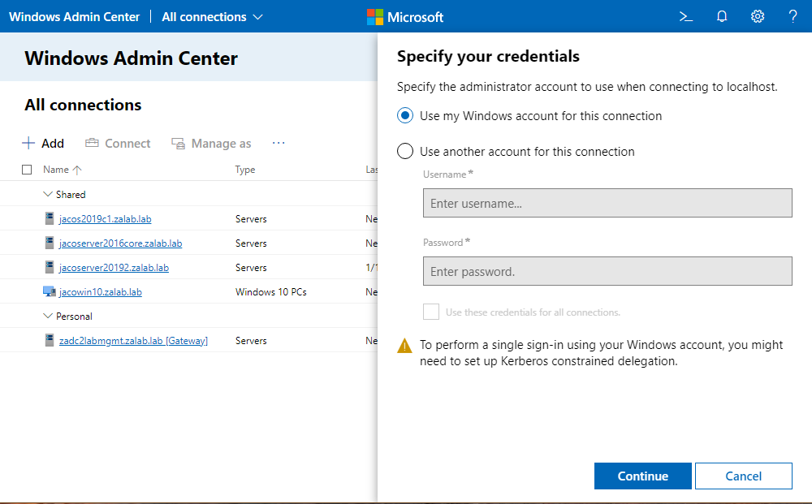Open the All connections dropdown
812x504 pixels.
tap(213, 16)
